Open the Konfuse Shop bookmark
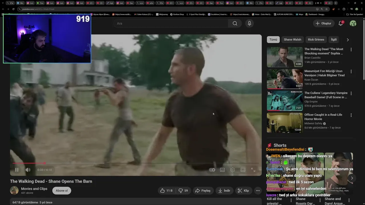365x205 pixels. pos(177,14)
